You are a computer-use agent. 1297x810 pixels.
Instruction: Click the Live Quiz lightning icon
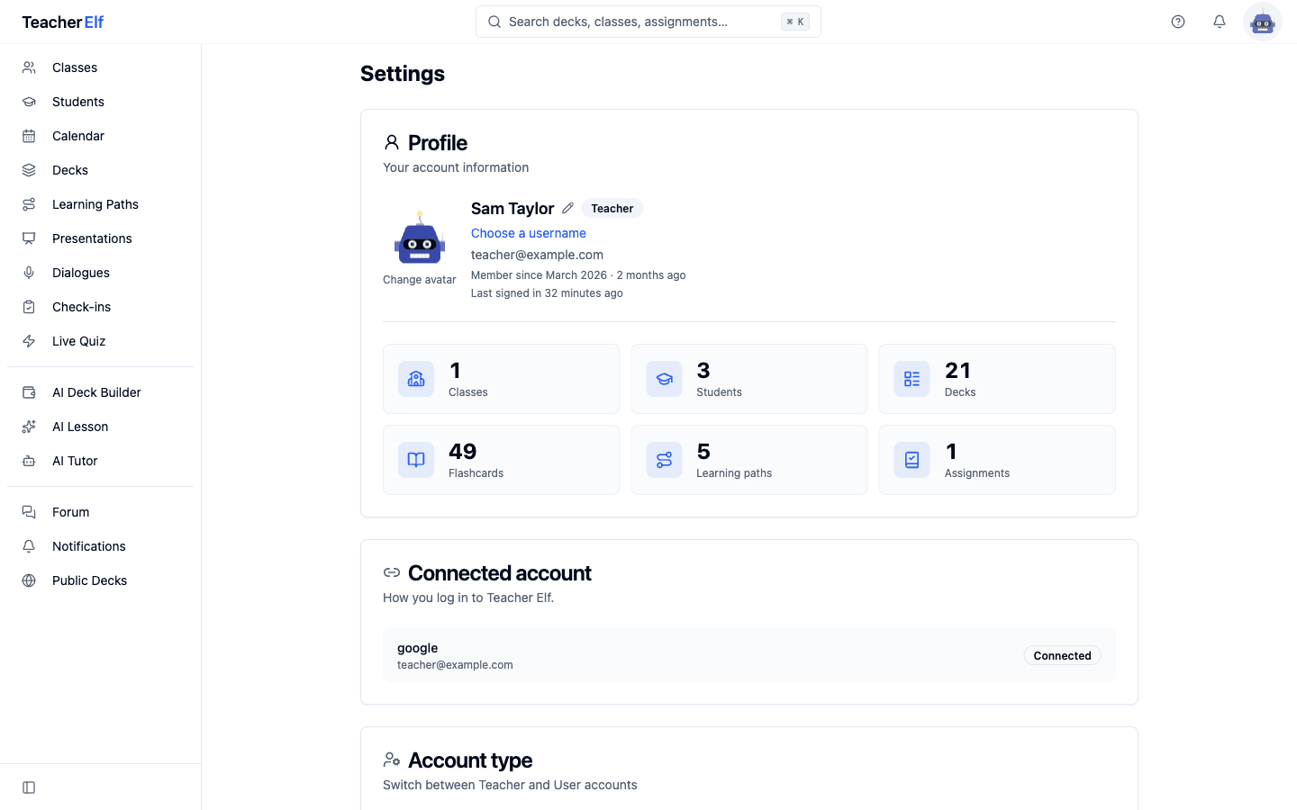click(x=29, y=341)
